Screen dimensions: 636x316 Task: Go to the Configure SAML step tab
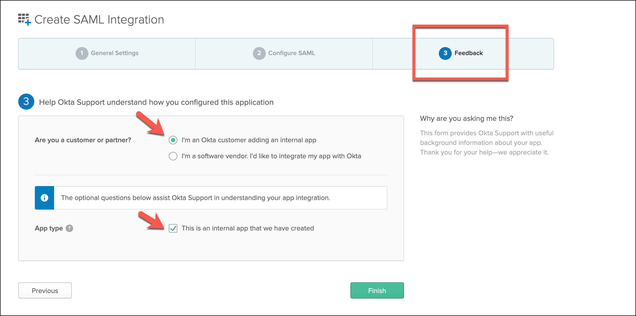click(291, 53)
